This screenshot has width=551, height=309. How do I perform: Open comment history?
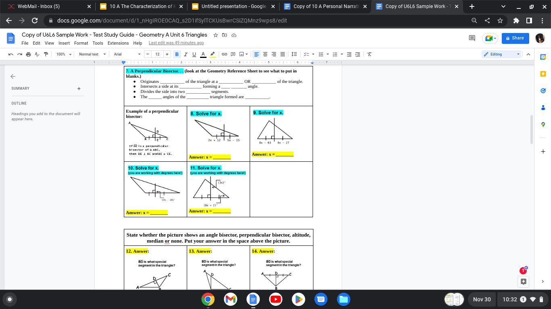click(x=472, y=38)
